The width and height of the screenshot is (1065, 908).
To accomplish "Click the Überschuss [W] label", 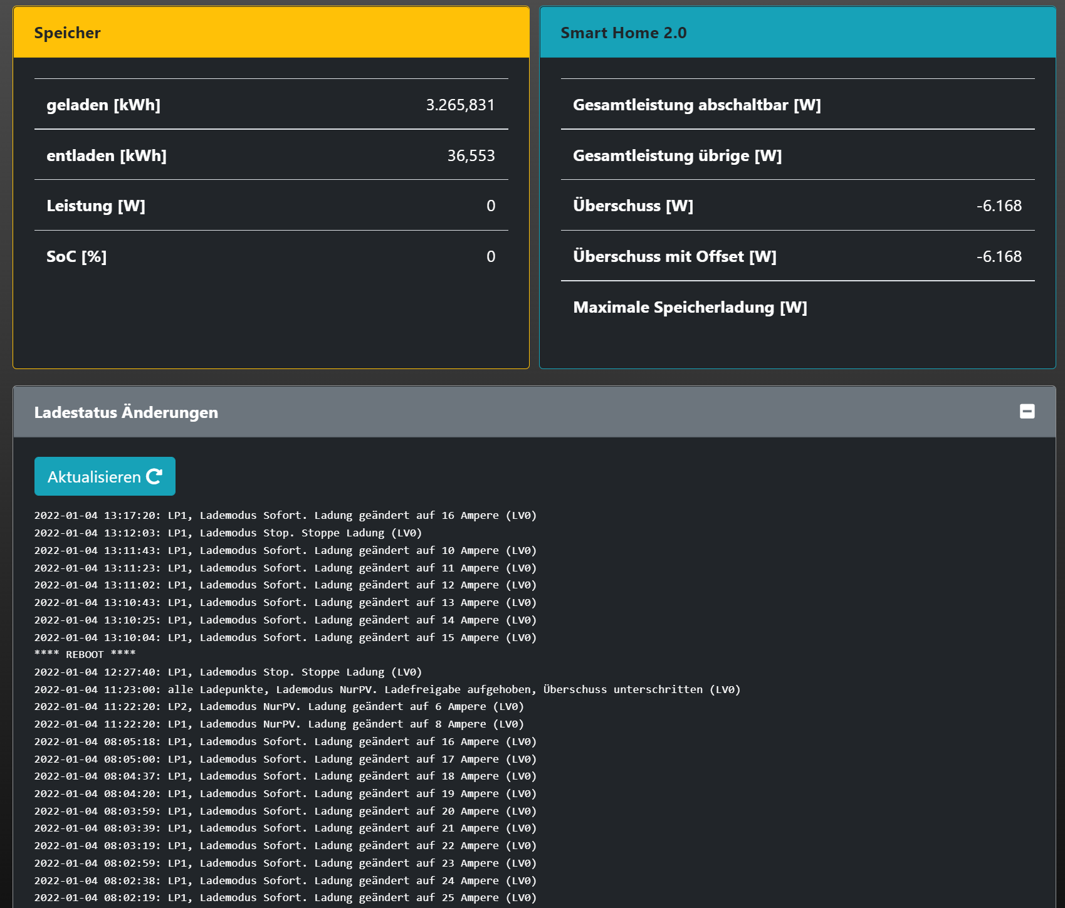I will click(633, 206).
